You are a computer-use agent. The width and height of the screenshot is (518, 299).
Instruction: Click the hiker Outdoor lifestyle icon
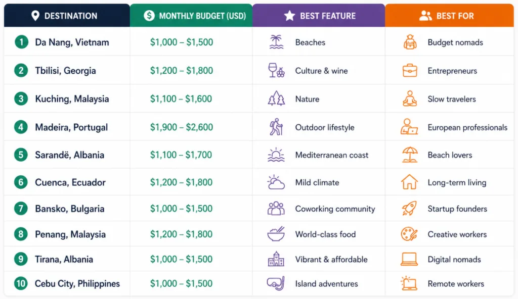(276, 127)
